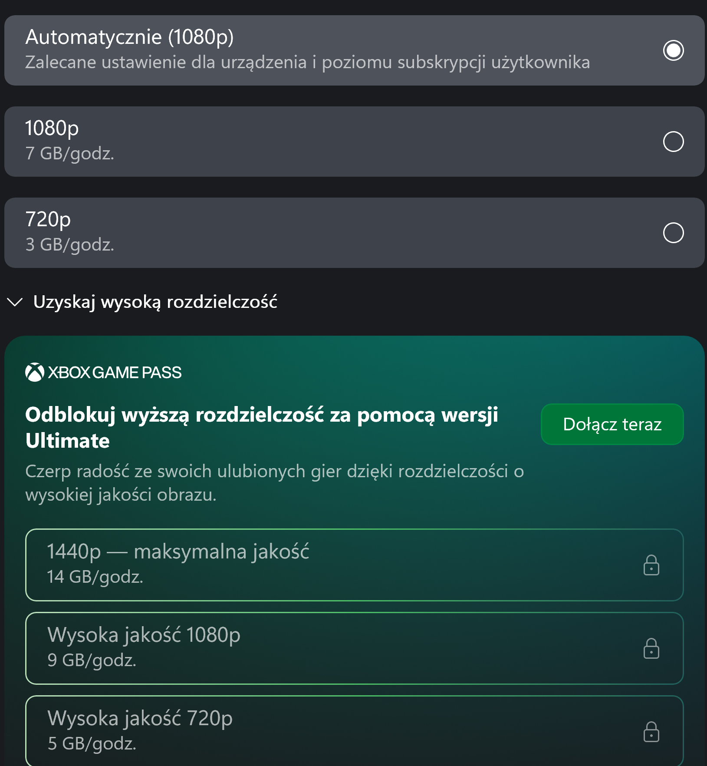The width and height of the screenshot is (707, 766).
Task: Click the Odblokuj wyższą rozdzielczość Ultimate heading
Action: tap(261, 428)
